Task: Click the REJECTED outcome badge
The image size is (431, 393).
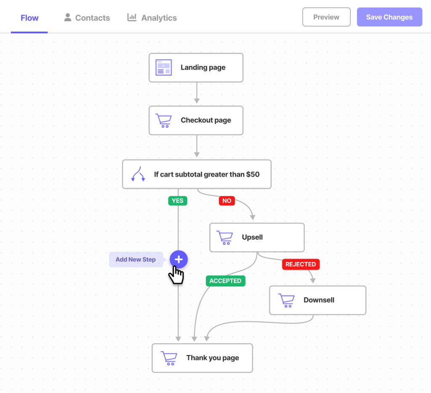Action: click(301, 264)
